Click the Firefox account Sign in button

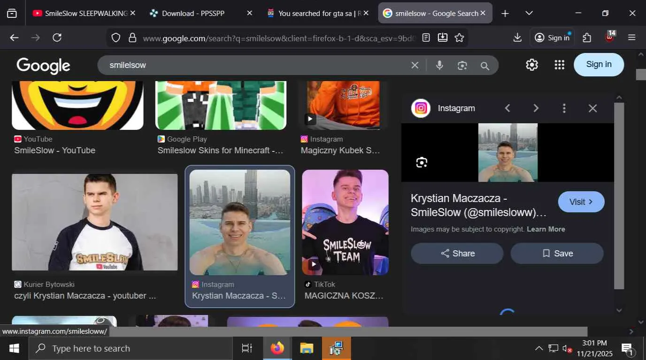click(552, 37)
